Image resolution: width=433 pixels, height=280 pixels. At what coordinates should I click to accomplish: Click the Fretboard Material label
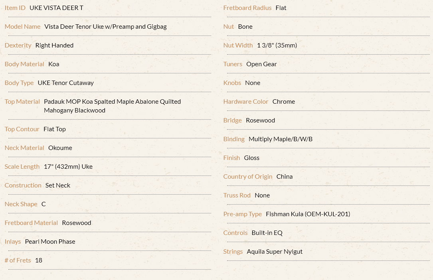tap(31, 223)
